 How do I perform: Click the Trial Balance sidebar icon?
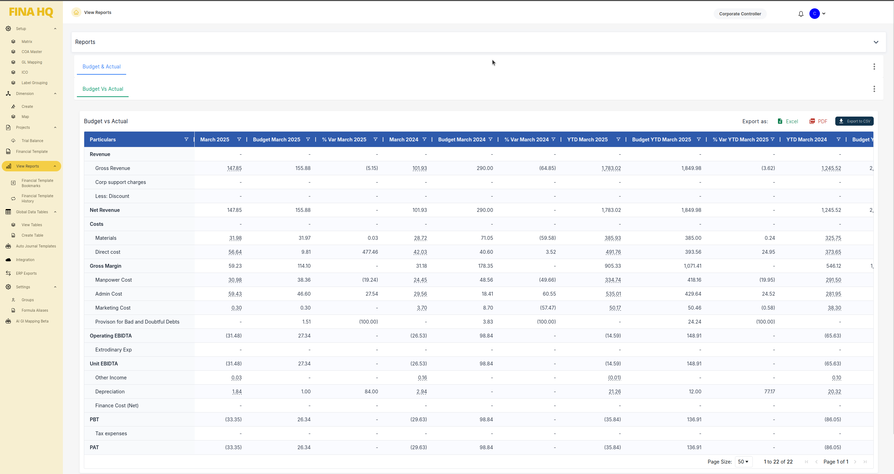[x=13, y=141]
